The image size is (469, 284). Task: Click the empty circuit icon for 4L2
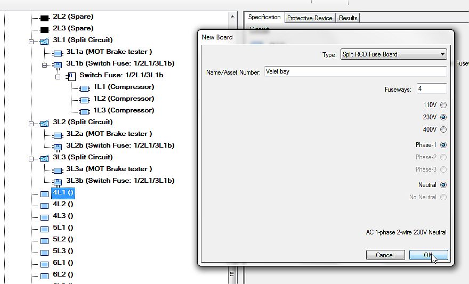pos(44,206)
